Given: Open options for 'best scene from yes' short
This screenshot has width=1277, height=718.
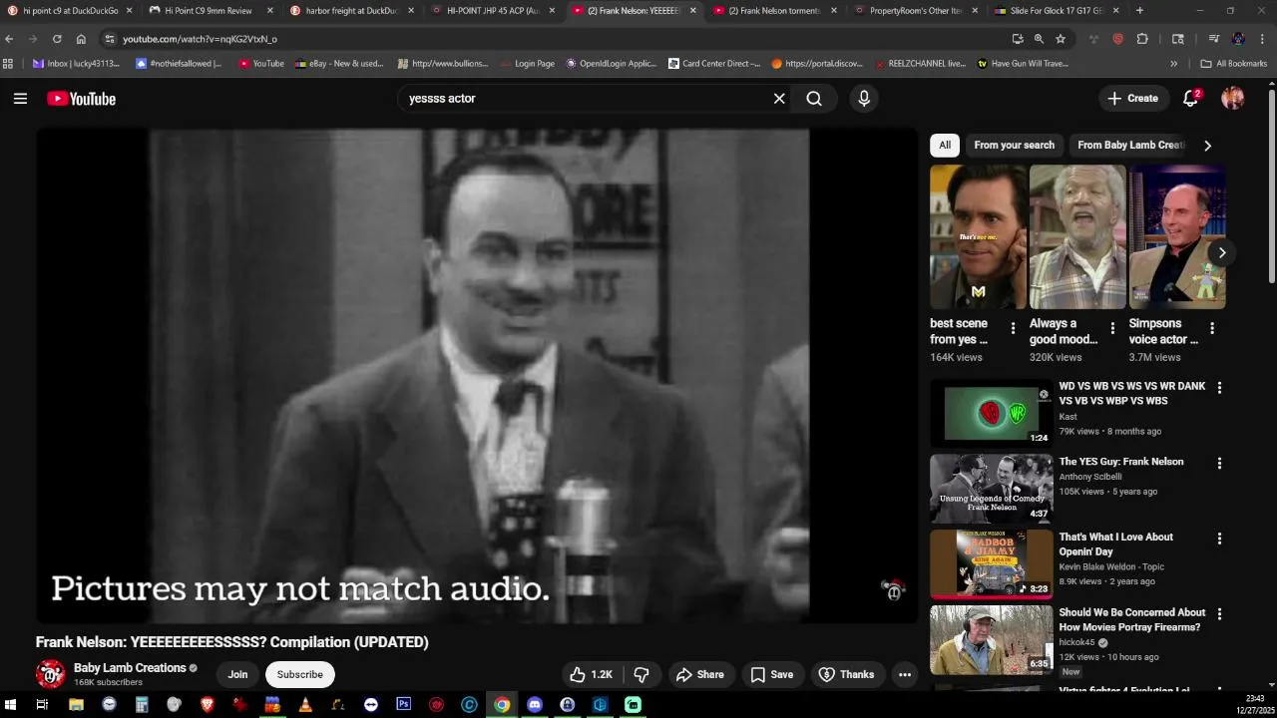Looking at the screenshot, I should pyautogui.click(x=1013, y=328).
